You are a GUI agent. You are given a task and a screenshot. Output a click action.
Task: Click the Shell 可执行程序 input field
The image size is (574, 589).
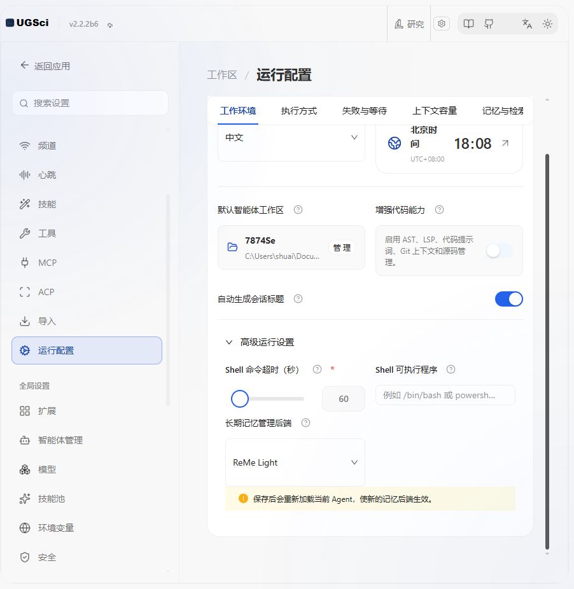tap(445, 395)
